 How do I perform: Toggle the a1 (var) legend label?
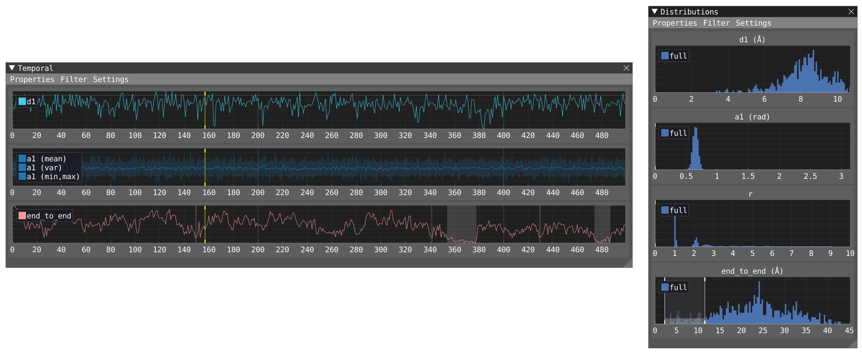click(x=44, y=168)
